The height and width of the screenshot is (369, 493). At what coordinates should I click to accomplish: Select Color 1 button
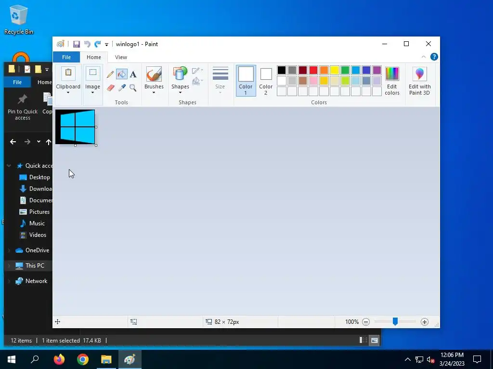[x=246, y=80]
